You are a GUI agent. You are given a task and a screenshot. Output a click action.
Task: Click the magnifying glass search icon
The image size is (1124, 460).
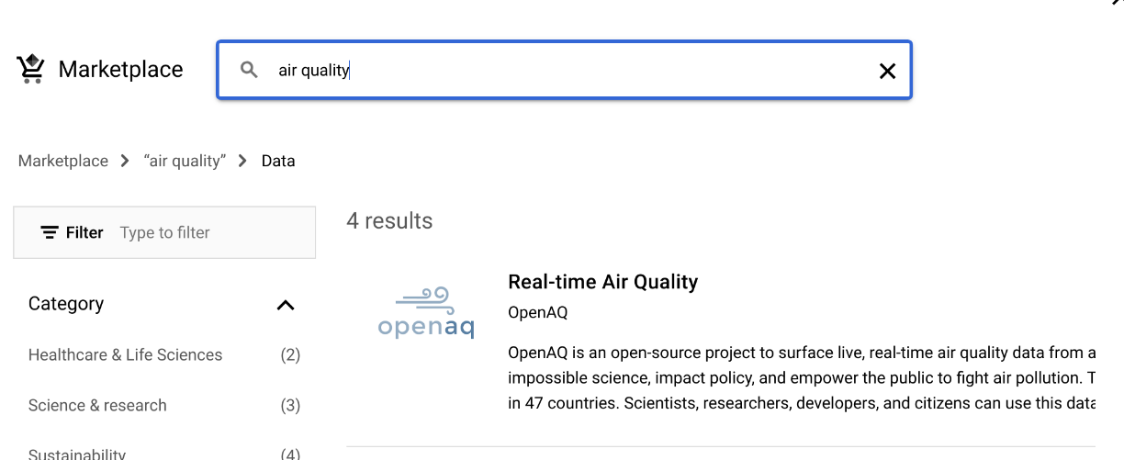pyautogui.click(x=249, y=70)
